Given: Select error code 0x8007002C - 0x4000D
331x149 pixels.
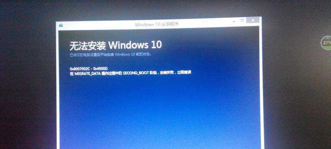Looking at the screenshot, I should (89, 69).
